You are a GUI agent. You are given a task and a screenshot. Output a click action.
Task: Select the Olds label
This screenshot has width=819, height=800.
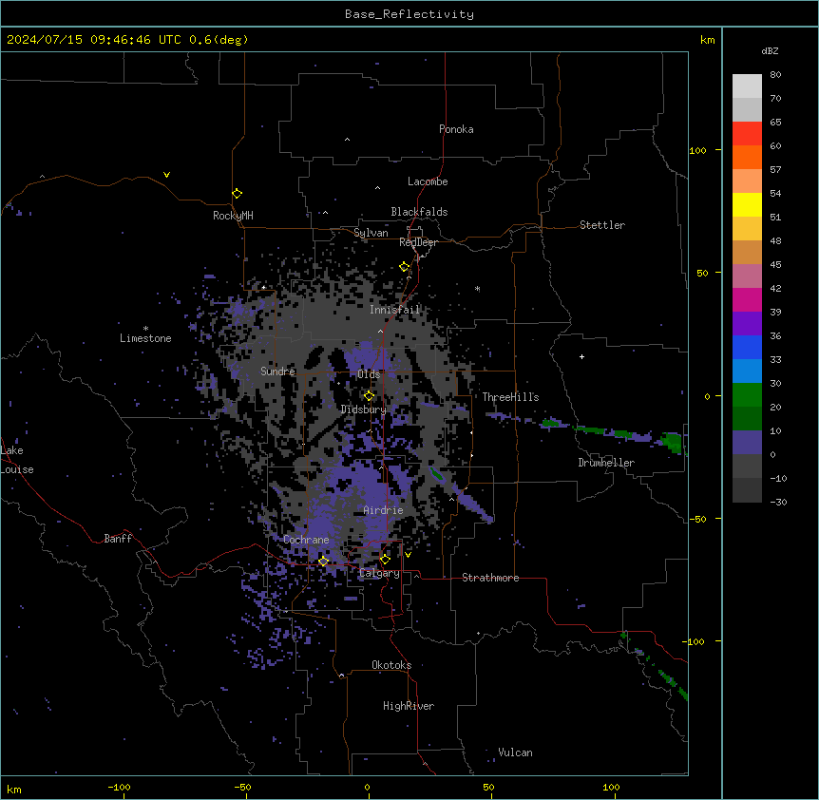coord(369,374)
